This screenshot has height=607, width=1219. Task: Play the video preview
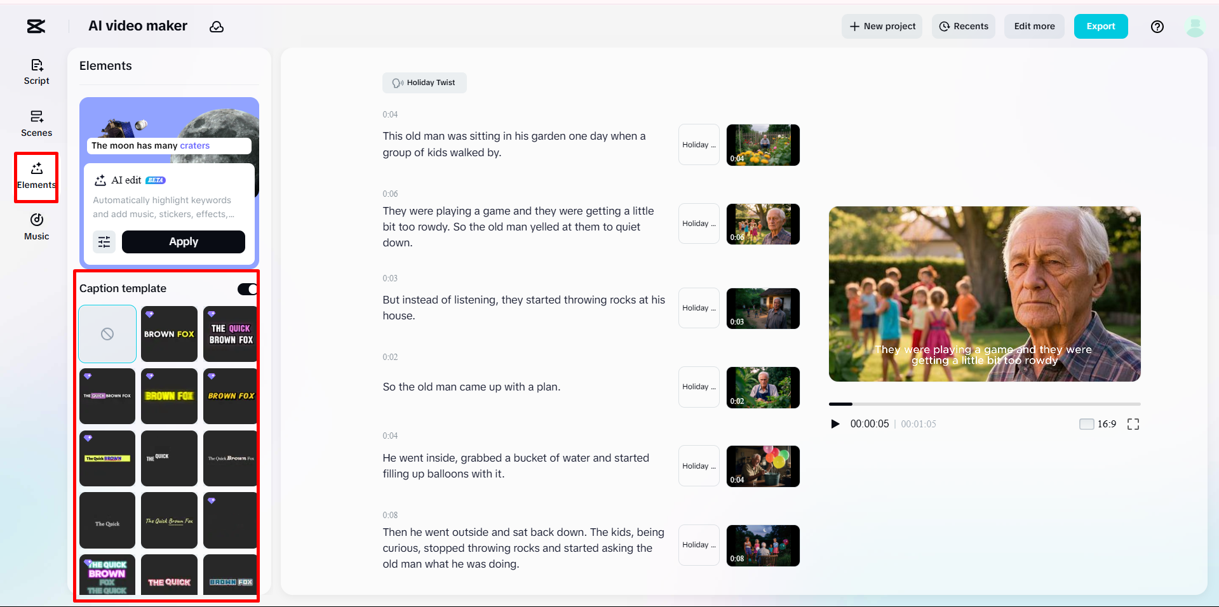[x=835, y=424]
